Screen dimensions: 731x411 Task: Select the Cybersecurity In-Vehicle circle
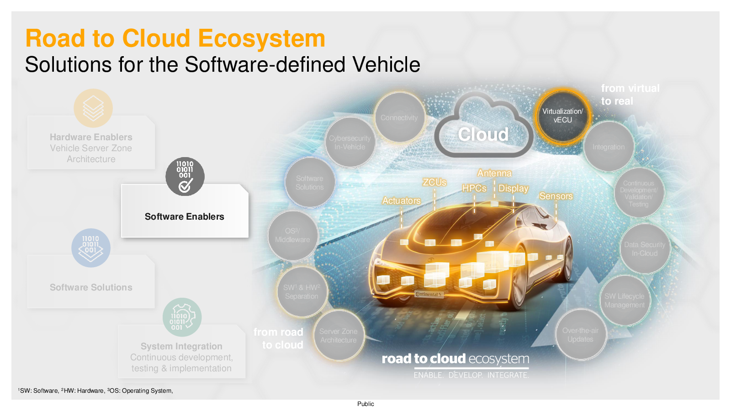point(350,142)
